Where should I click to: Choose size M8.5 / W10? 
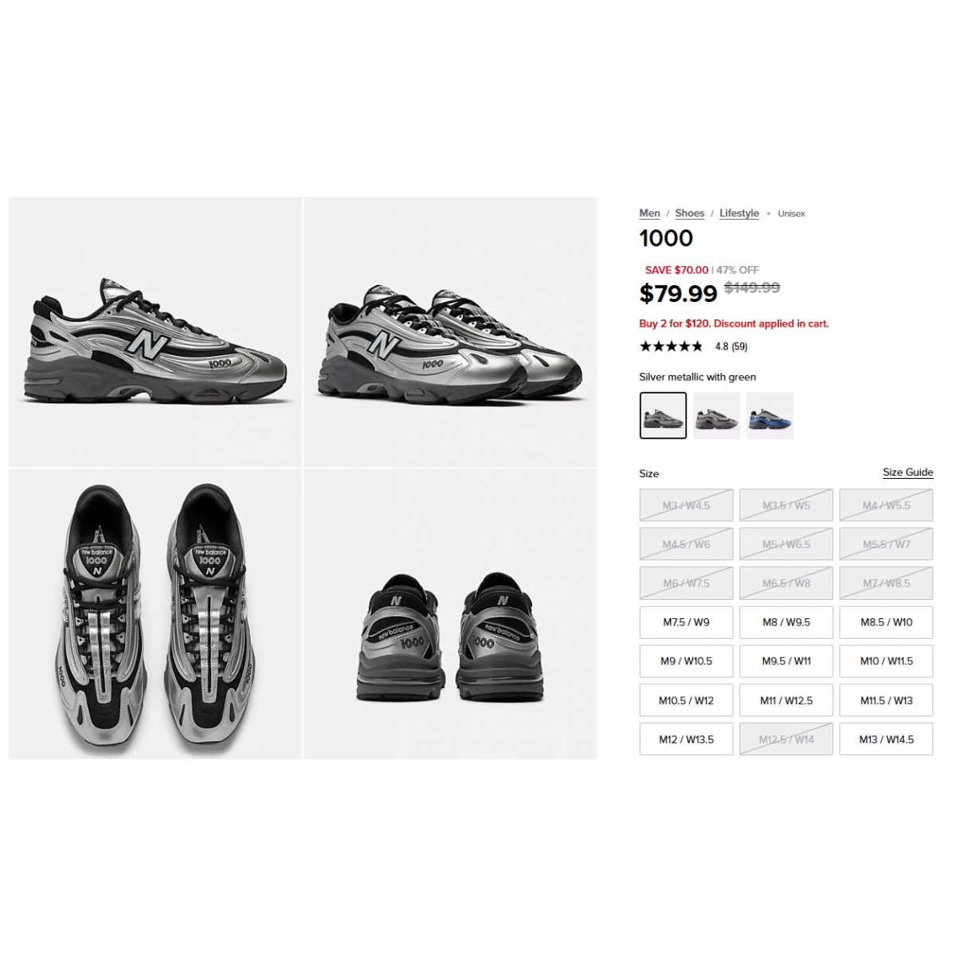(x=886, y=622)
